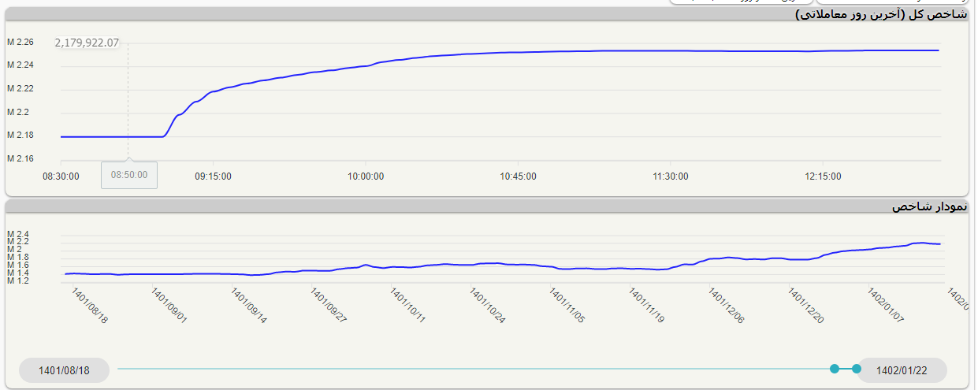Click the 10:00:00 time axis label
The image size is (978, 390).
pyautogui.click(x=366, y=176)
